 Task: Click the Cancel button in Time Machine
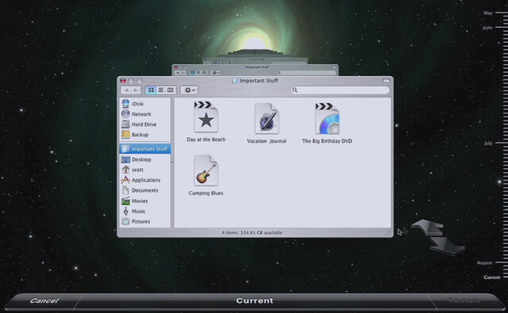tap(44, 301)
